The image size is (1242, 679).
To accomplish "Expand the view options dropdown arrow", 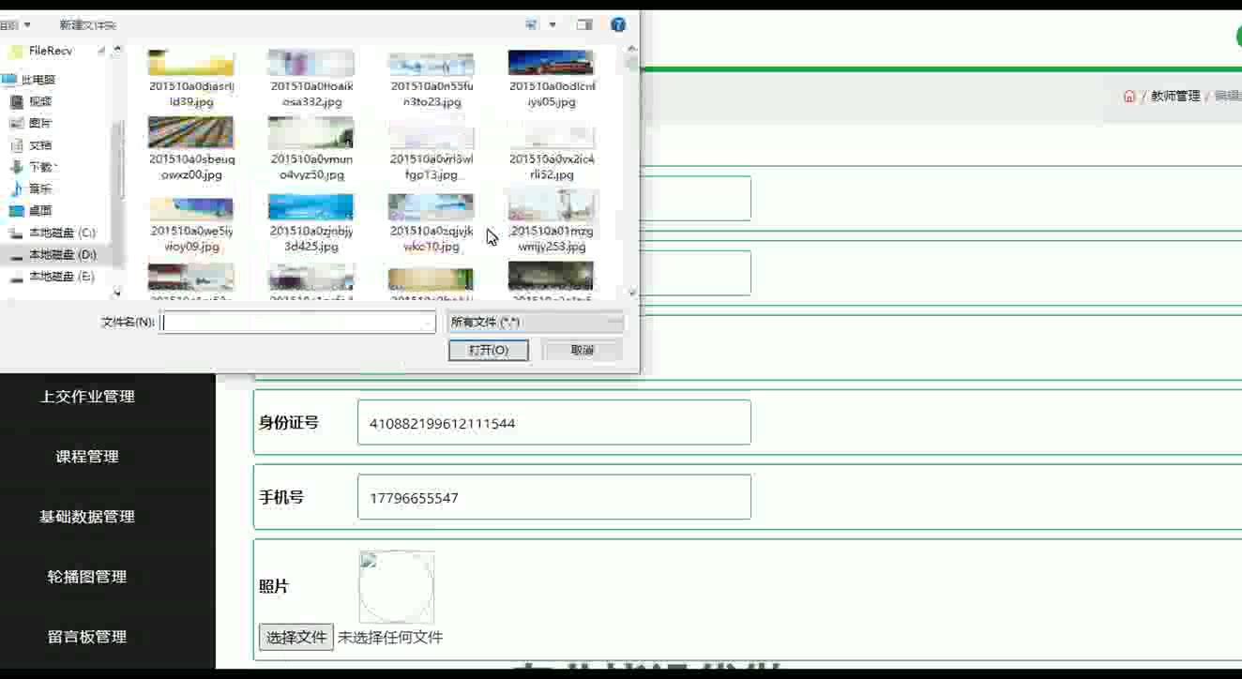I will (553, 24).
